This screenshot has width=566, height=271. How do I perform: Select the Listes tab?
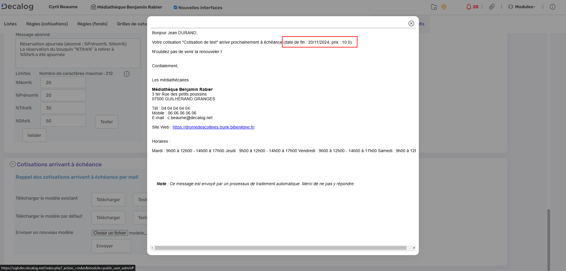pyautogui.click(x=10, y=24)
